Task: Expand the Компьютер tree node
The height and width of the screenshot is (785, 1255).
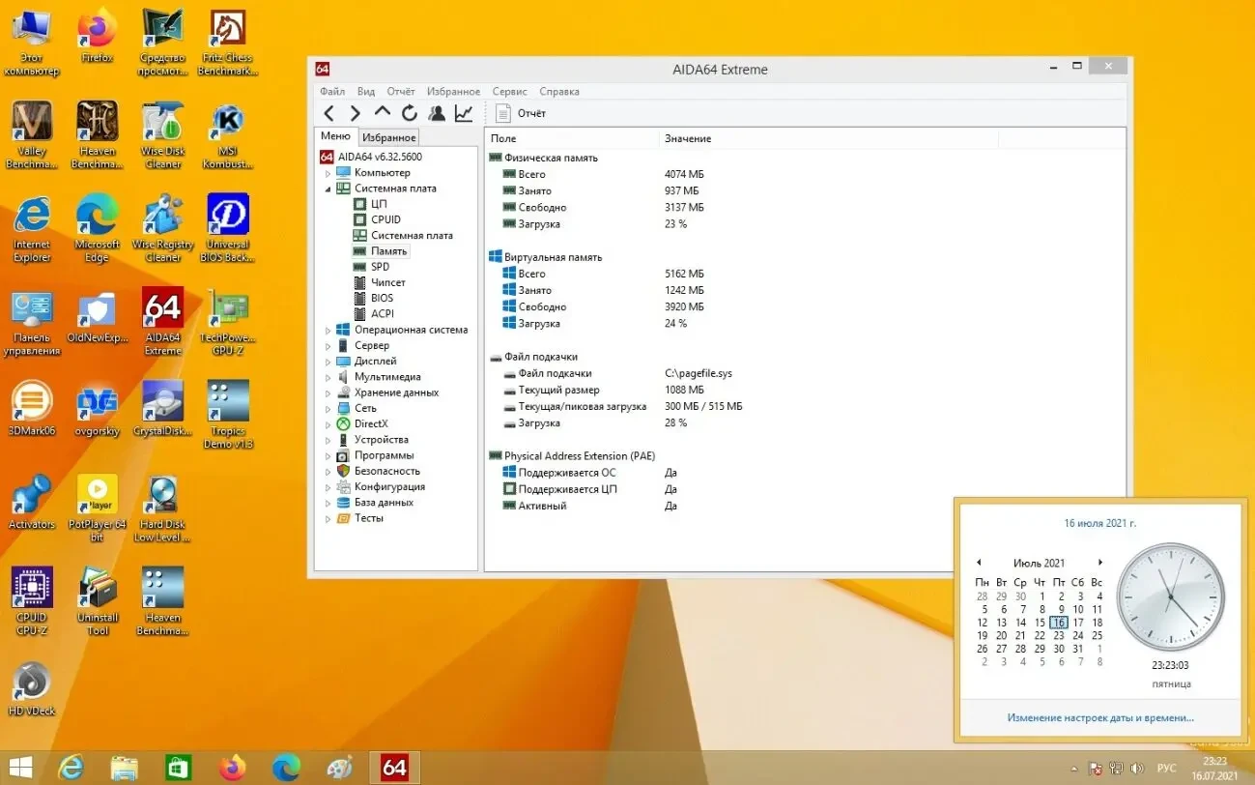Action: (x=328, y=173)
